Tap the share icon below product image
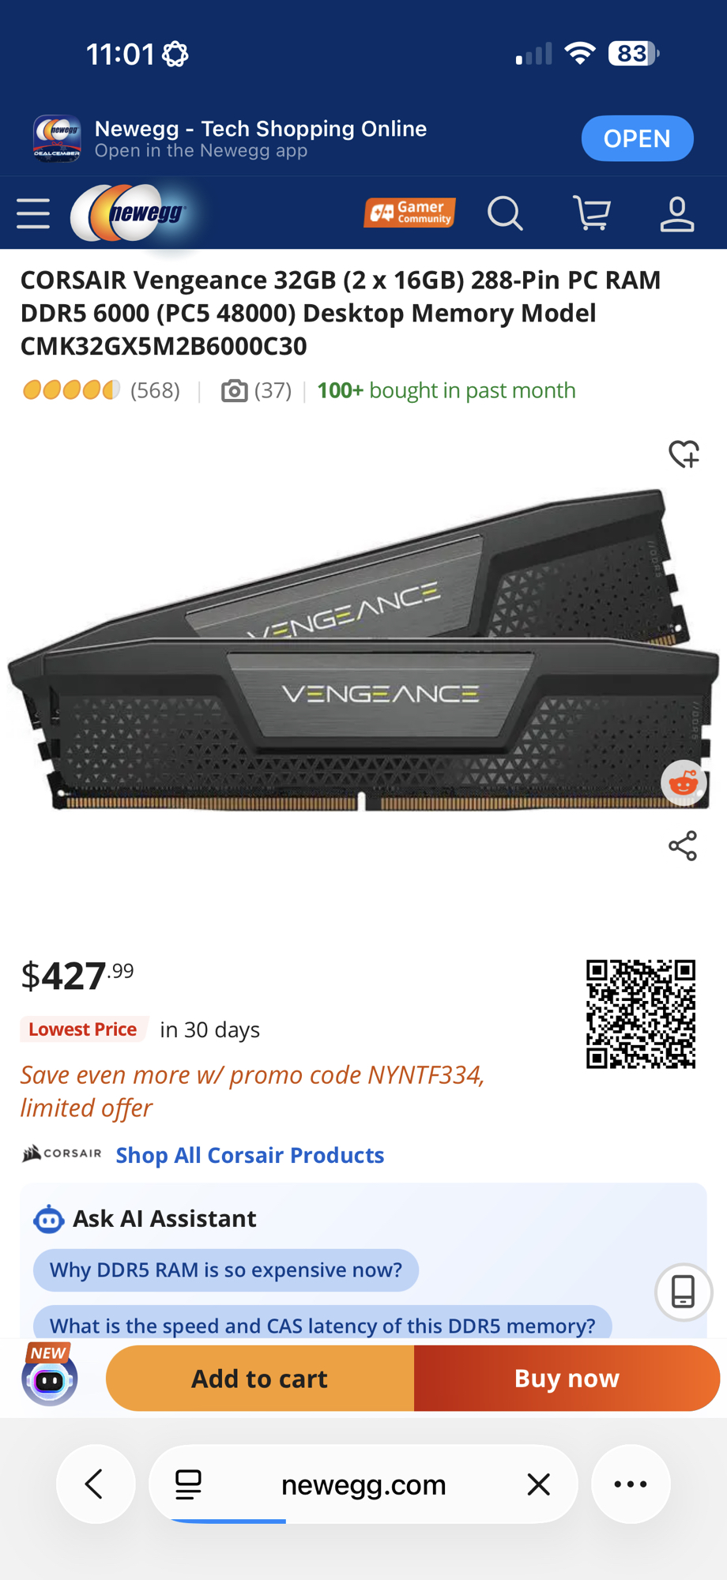Viewport: 727px width, 1580px height. (x=683, y=845)
